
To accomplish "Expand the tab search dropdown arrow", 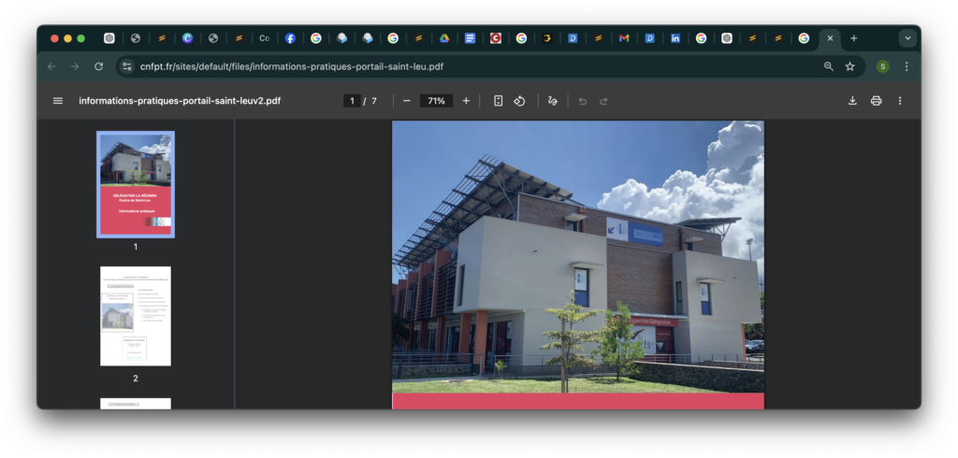I will (x=907, y=38).
